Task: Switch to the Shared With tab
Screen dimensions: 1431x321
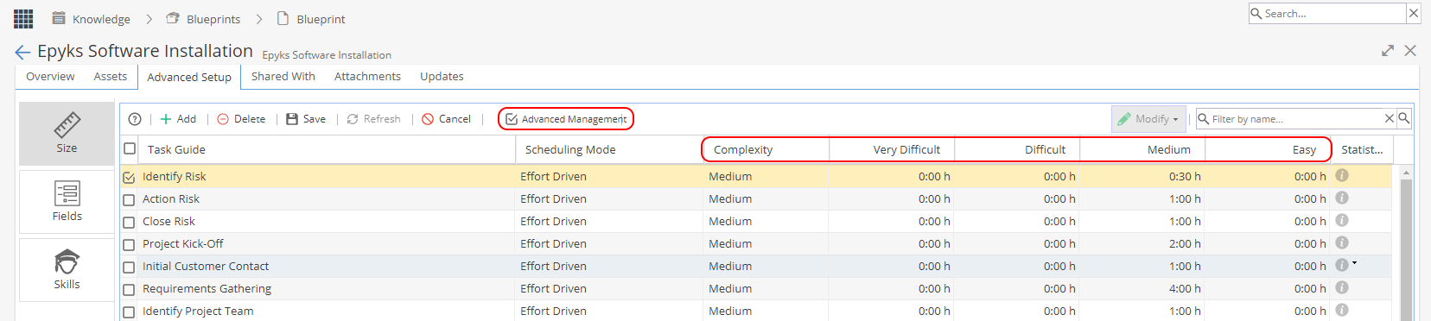Action: click(283, 76)
